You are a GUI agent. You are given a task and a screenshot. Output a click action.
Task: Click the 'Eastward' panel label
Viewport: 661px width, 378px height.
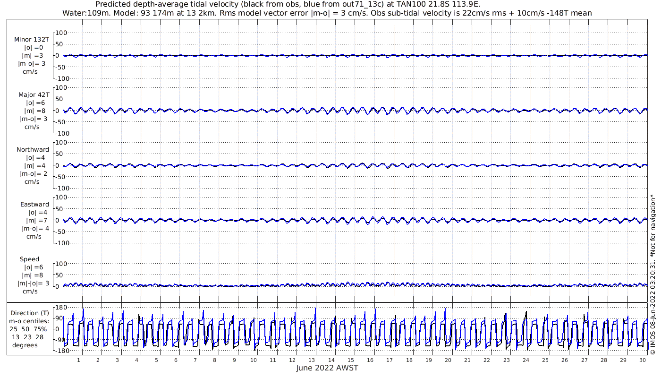pos(34,204)
